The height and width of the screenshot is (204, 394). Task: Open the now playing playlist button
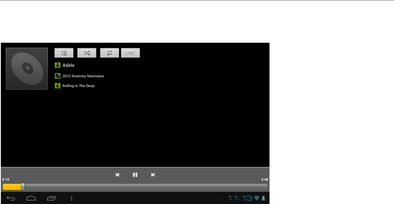pyautogui.click(x=64, y=53)
